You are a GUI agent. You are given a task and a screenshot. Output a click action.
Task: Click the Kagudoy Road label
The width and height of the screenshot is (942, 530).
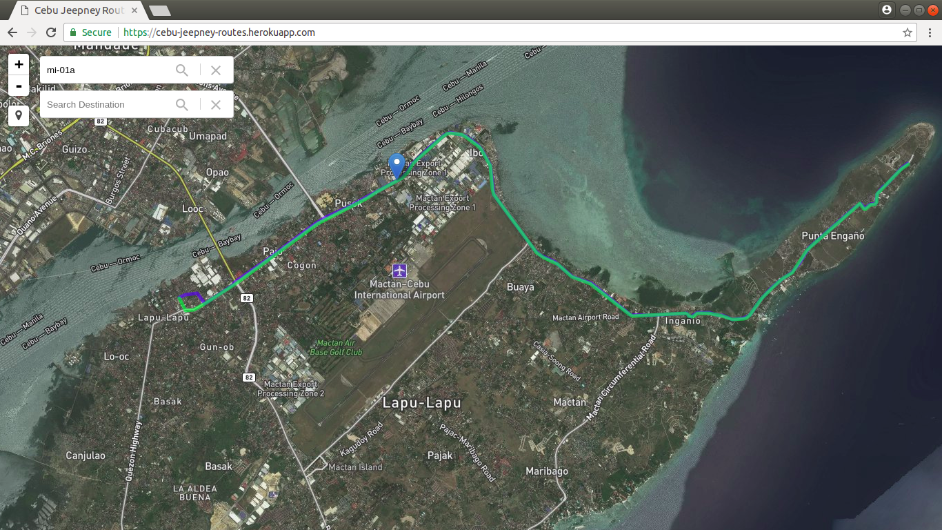(361, 439)
